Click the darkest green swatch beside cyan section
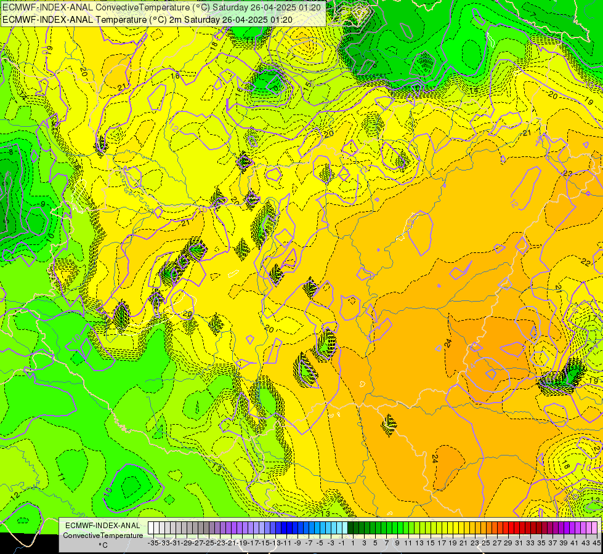The width and height of the screenshot is (603, 554). (x=350, y=528)
